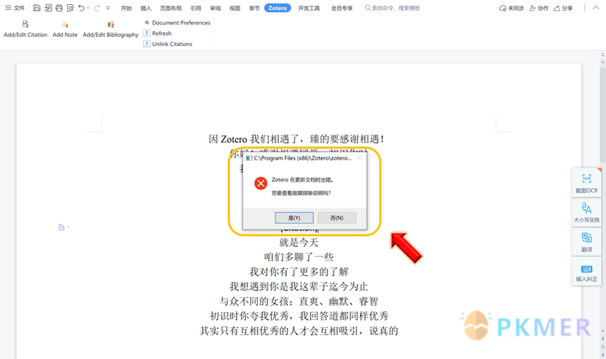Click the vertical scrollbar thumb
606x359 pixels.
[602, 115]
